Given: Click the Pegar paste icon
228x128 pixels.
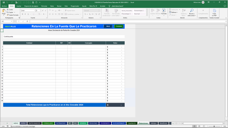Looking at the screenshot, I should [x=4, y=11].
